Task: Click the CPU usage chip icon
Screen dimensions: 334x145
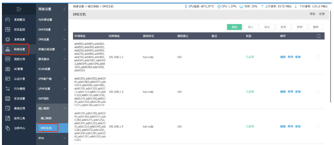Action: (219, 7)
